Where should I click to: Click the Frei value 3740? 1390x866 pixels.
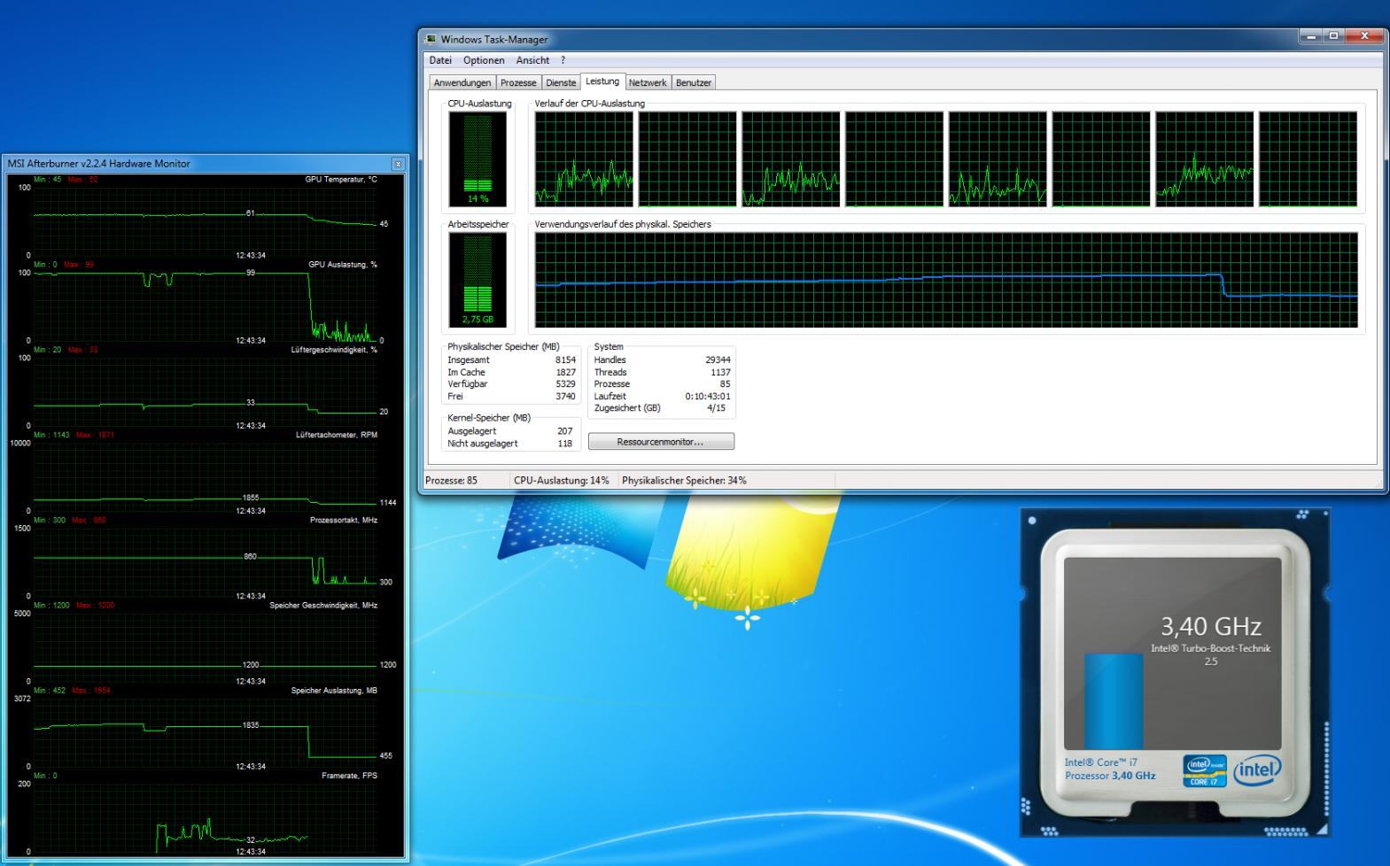[x=565, y=397]
